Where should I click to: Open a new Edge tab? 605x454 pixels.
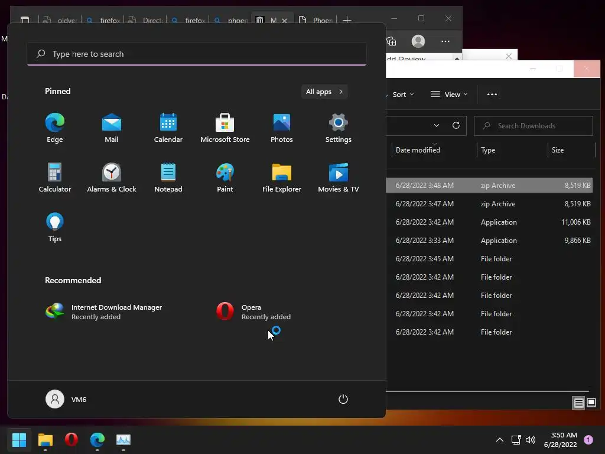point(347,20)
